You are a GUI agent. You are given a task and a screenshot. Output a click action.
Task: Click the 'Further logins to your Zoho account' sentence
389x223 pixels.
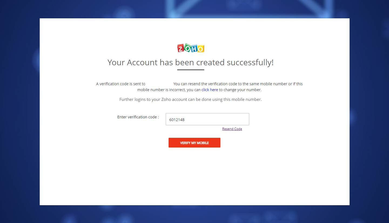pyautogui.click(x=190, y=100)
